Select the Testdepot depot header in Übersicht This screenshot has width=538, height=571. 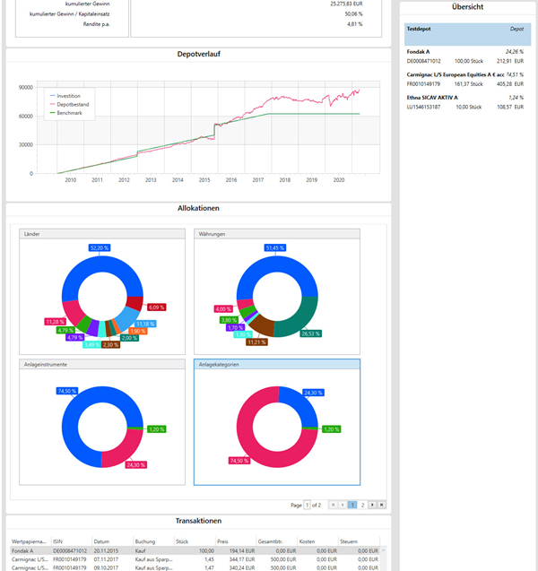(x=467, y=34)
